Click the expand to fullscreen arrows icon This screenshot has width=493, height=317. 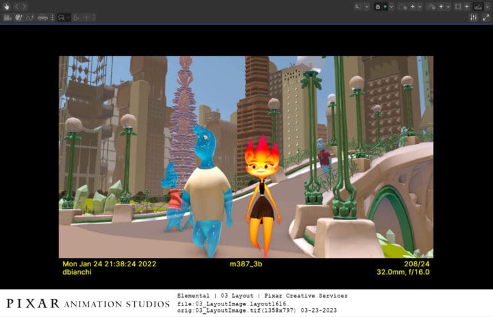tap(486, 17)
